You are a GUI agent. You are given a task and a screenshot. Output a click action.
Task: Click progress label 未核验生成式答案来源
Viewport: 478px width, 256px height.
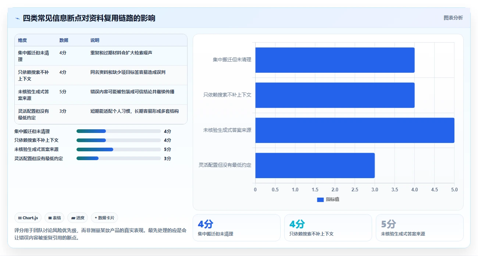point(36,149)
